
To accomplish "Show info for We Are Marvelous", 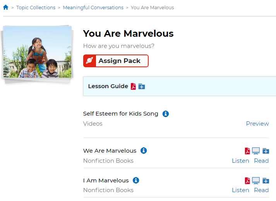I will tap(144, 150).
